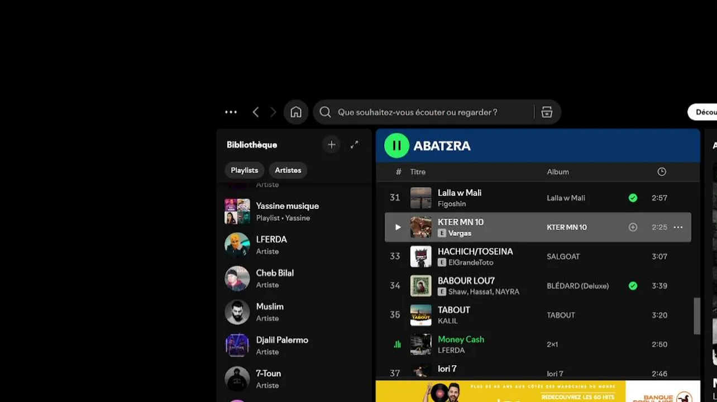717x402 pixels.
Task: Open the Banque Populaire ad banner
Action: [x=538, y=391]
